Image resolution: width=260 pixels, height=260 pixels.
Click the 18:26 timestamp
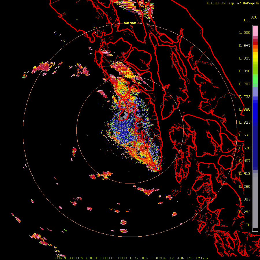(201, 258)
